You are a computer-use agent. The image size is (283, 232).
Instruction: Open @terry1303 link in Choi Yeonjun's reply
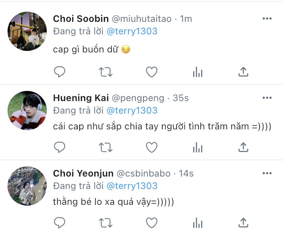pyautogui.click(x=132, y=186)
